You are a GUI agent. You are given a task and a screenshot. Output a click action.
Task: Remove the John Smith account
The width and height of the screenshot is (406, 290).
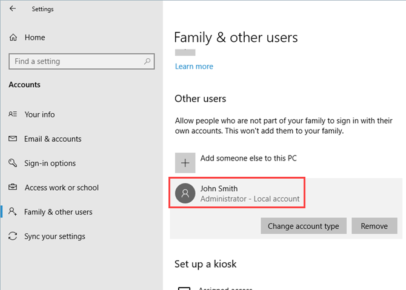tap(374, 226)
